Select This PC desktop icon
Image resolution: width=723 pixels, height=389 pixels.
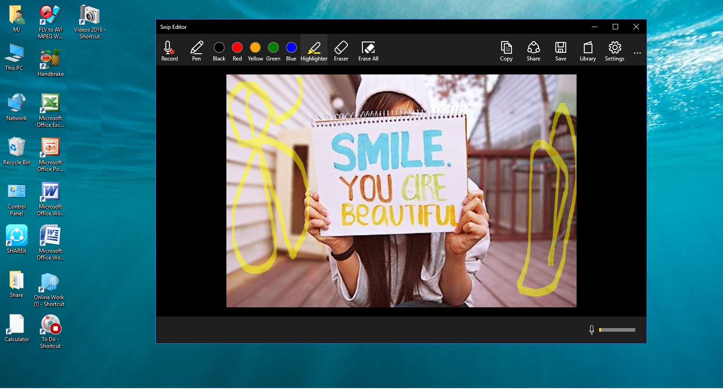pyautogui.click(x=14, y=57)
